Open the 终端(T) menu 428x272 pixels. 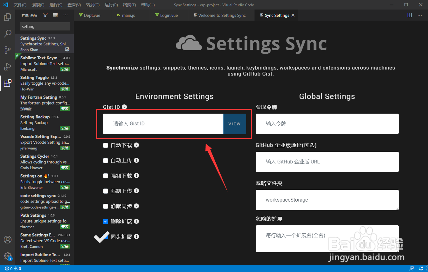(129, 5)
